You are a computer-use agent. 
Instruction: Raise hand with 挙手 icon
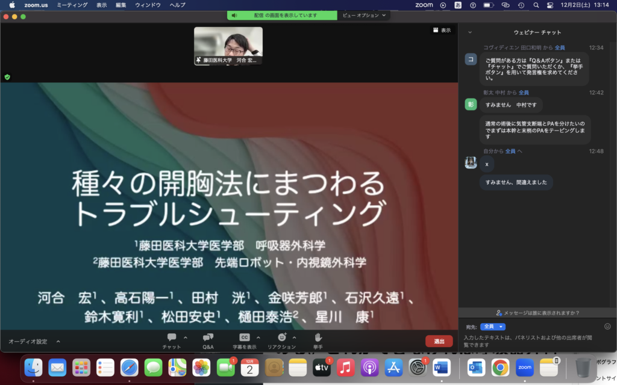click(x=318, y=337)
